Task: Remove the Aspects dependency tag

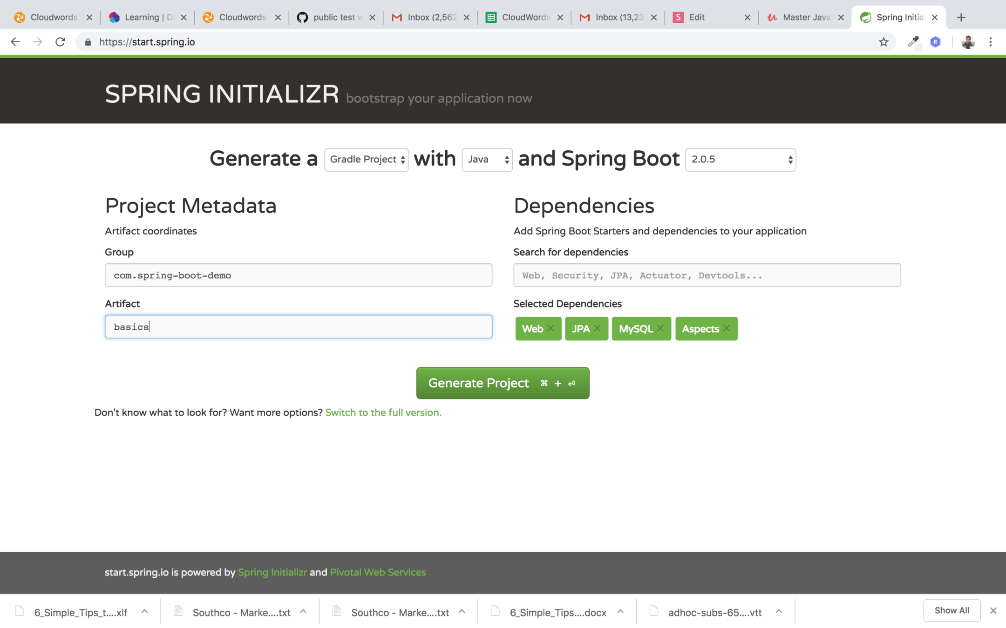Action: pos(727,328)
